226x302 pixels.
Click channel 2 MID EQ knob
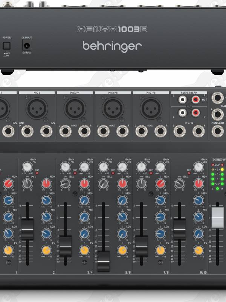46,217
